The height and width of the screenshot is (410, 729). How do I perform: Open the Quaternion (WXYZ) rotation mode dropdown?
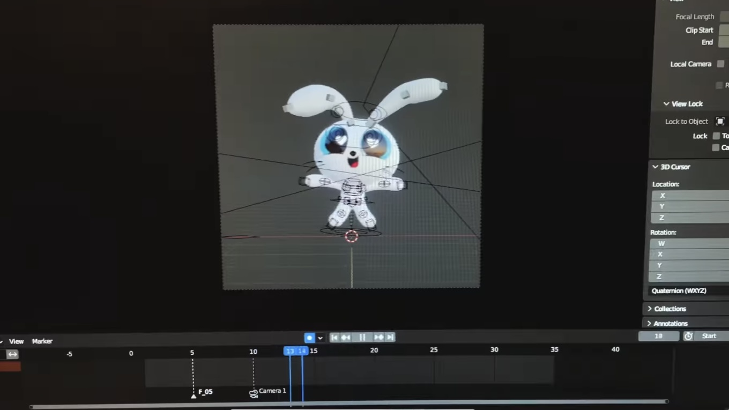click(689, 290)
